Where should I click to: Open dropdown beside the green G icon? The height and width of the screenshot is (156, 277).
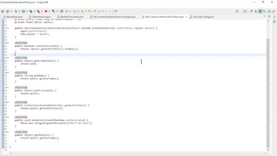point(11,11)
